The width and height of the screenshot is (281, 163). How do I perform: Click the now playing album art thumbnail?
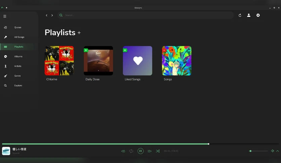click(x=6, y=151)
